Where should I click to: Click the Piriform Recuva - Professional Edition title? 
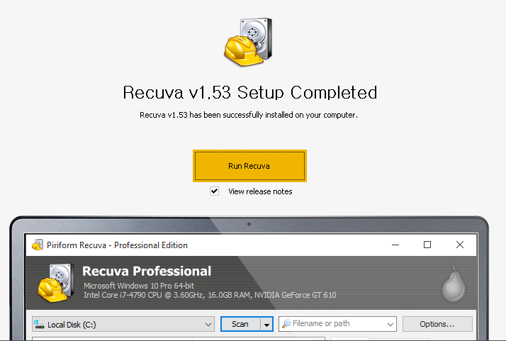click(x=117, y=245)
